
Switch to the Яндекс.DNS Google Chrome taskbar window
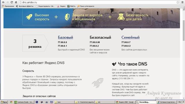(125, 102)
